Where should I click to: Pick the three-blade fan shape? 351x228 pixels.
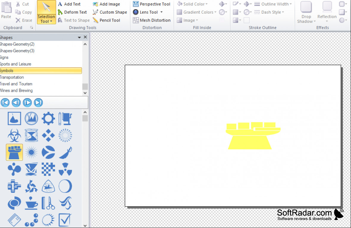point(14,169)
